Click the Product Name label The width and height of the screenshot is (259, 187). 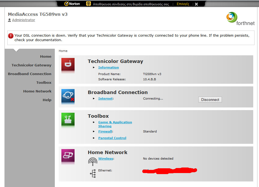(109, 74)
